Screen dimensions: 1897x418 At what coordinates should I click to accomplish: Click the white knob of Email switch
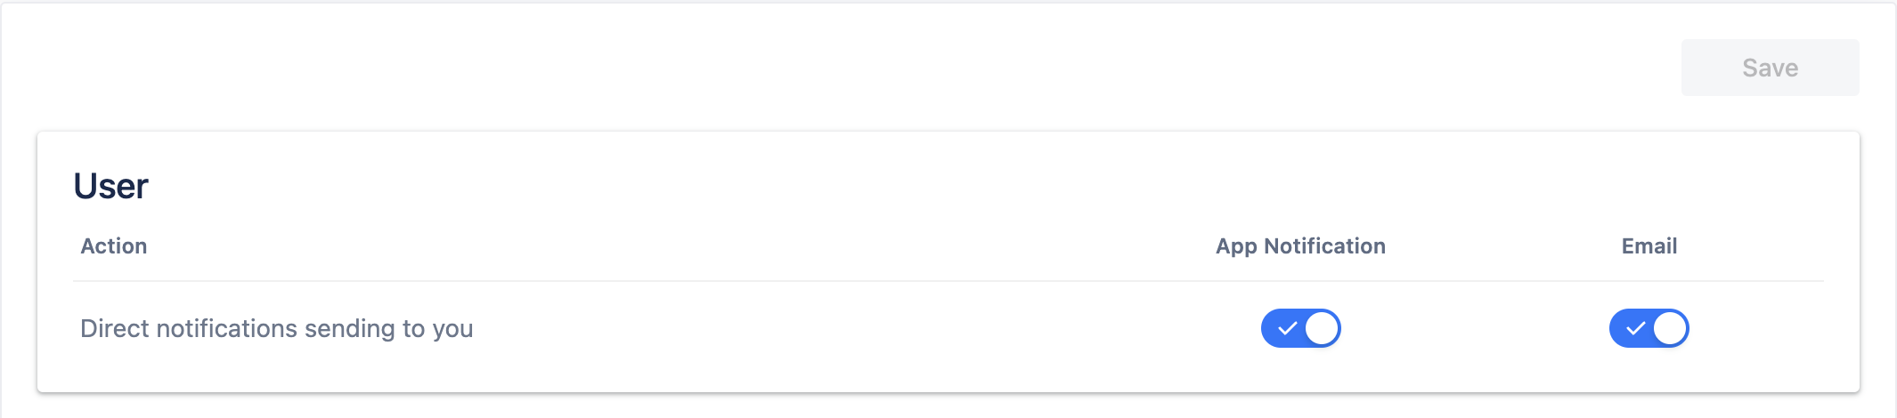tap(1670, 328)
